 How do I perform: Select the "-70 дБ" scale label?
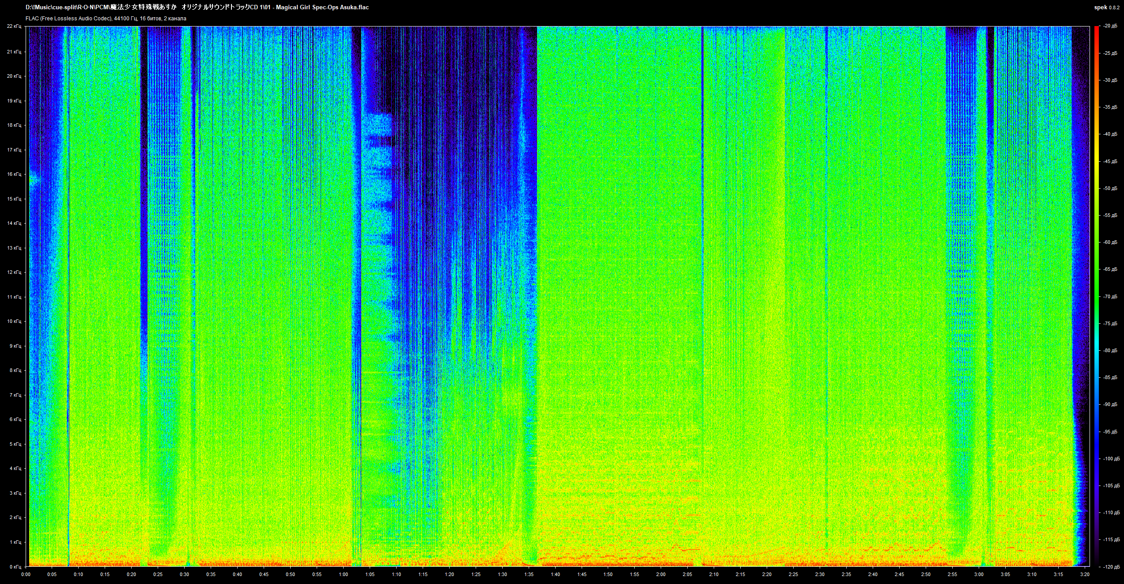pos(1110,296)
